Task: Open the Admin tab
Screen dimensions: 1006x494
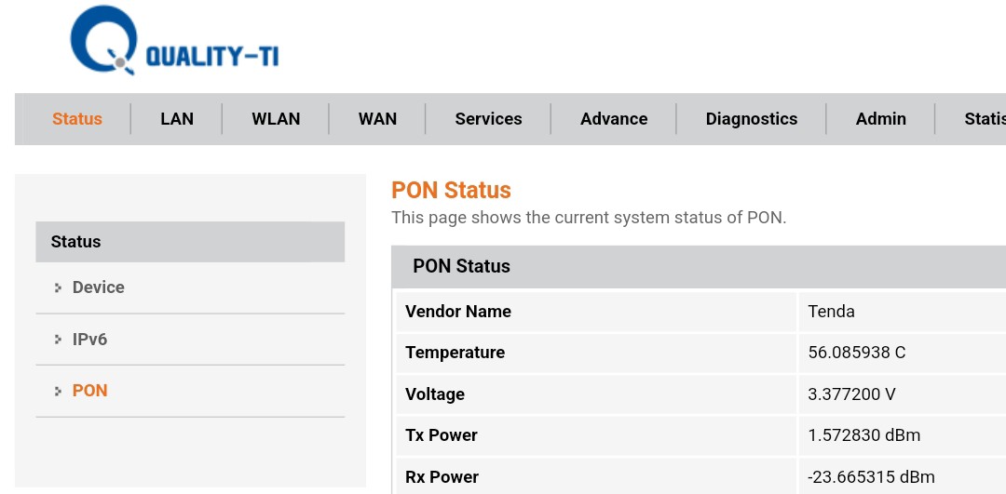Action: [880, 119]
